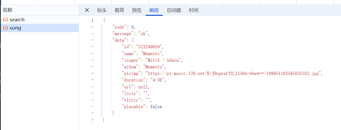Click the "id" value 523249059
Screen dimensions: 341x130
149,47
